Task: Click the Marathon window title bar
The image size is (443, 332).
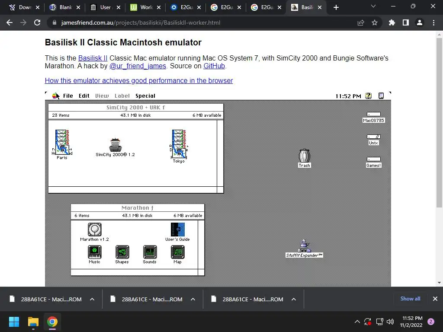Action: (x=138, y=208)
